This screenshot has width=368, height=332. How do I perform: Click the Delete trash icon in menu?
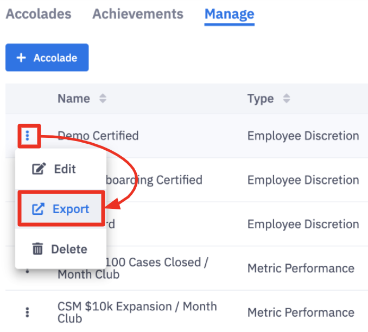coord(38,249)
